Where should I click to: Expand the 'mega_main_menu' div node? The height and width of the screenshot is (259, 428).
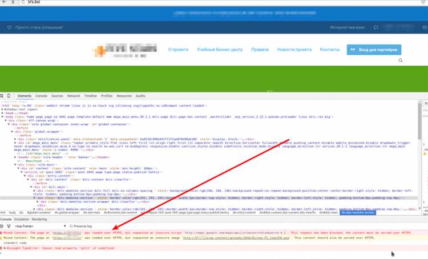pyautogui.click(x=15, y=143)
